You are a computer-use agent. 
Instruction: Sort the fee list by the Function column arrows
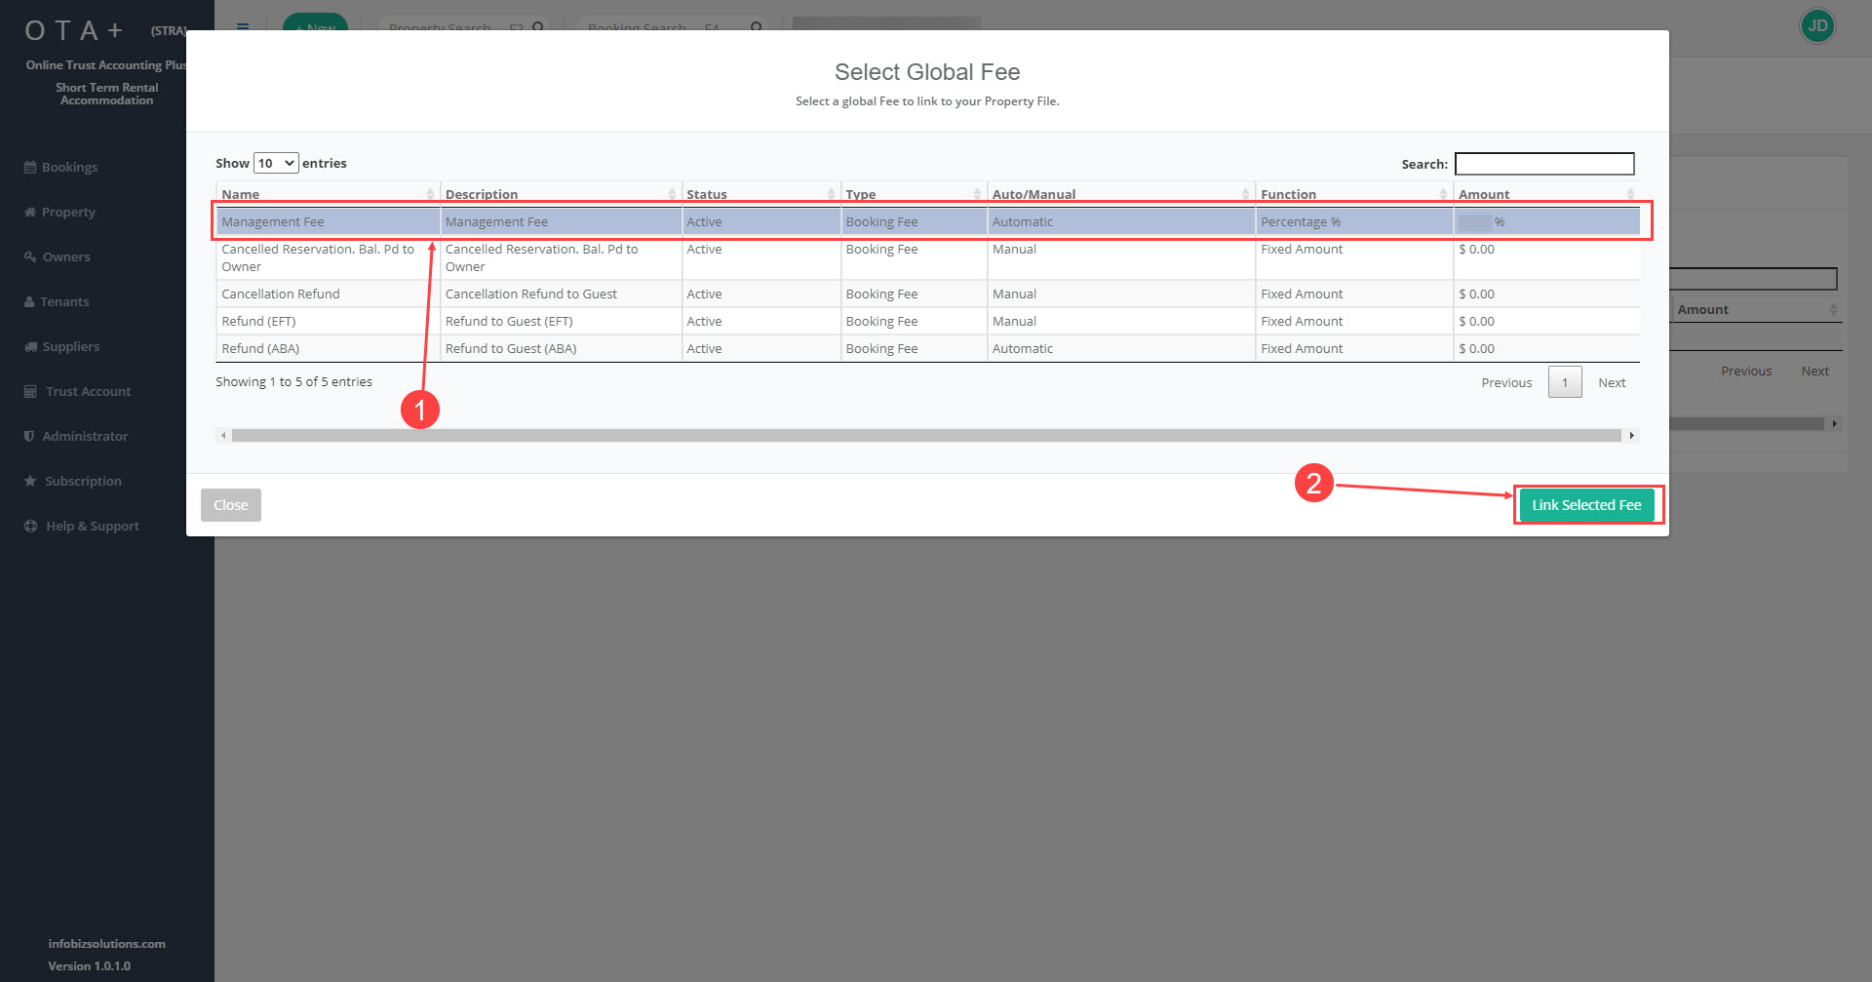1443,194
